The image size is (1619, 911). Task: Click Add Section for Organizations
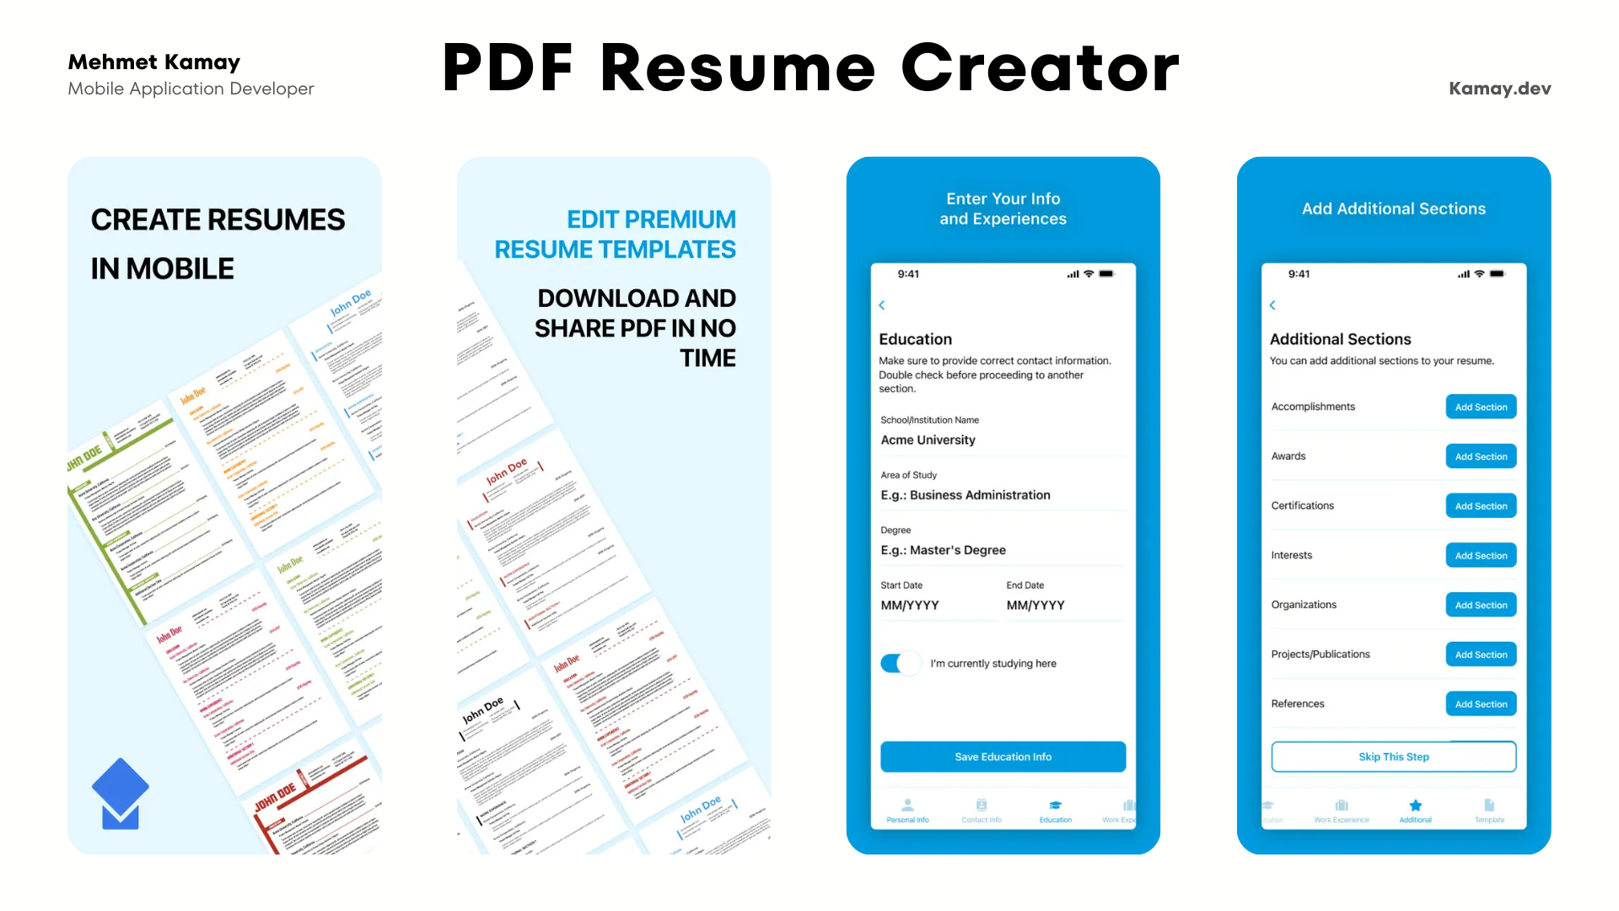[x=1481, y=604]
